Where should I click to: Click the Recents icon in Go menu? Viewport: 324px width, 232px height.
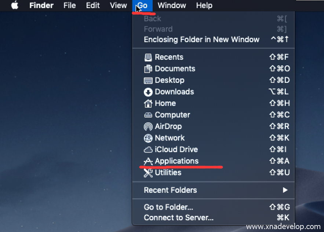click(x=148, y=57)
